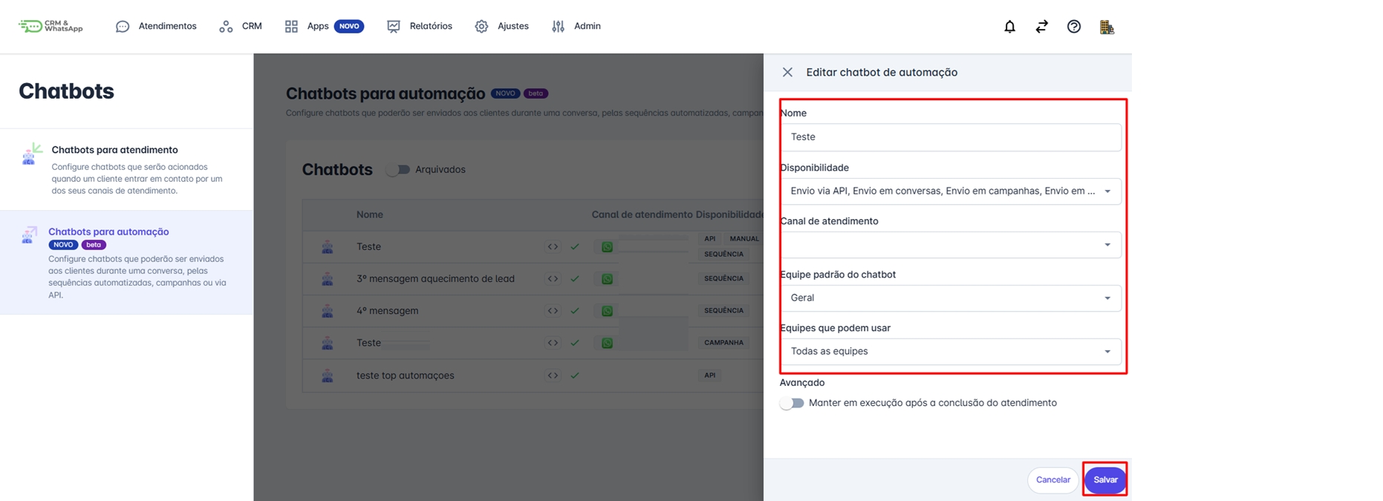Click the Salvar button
The height and width of the screenshot is (501, 1383).
[1105, 480]
